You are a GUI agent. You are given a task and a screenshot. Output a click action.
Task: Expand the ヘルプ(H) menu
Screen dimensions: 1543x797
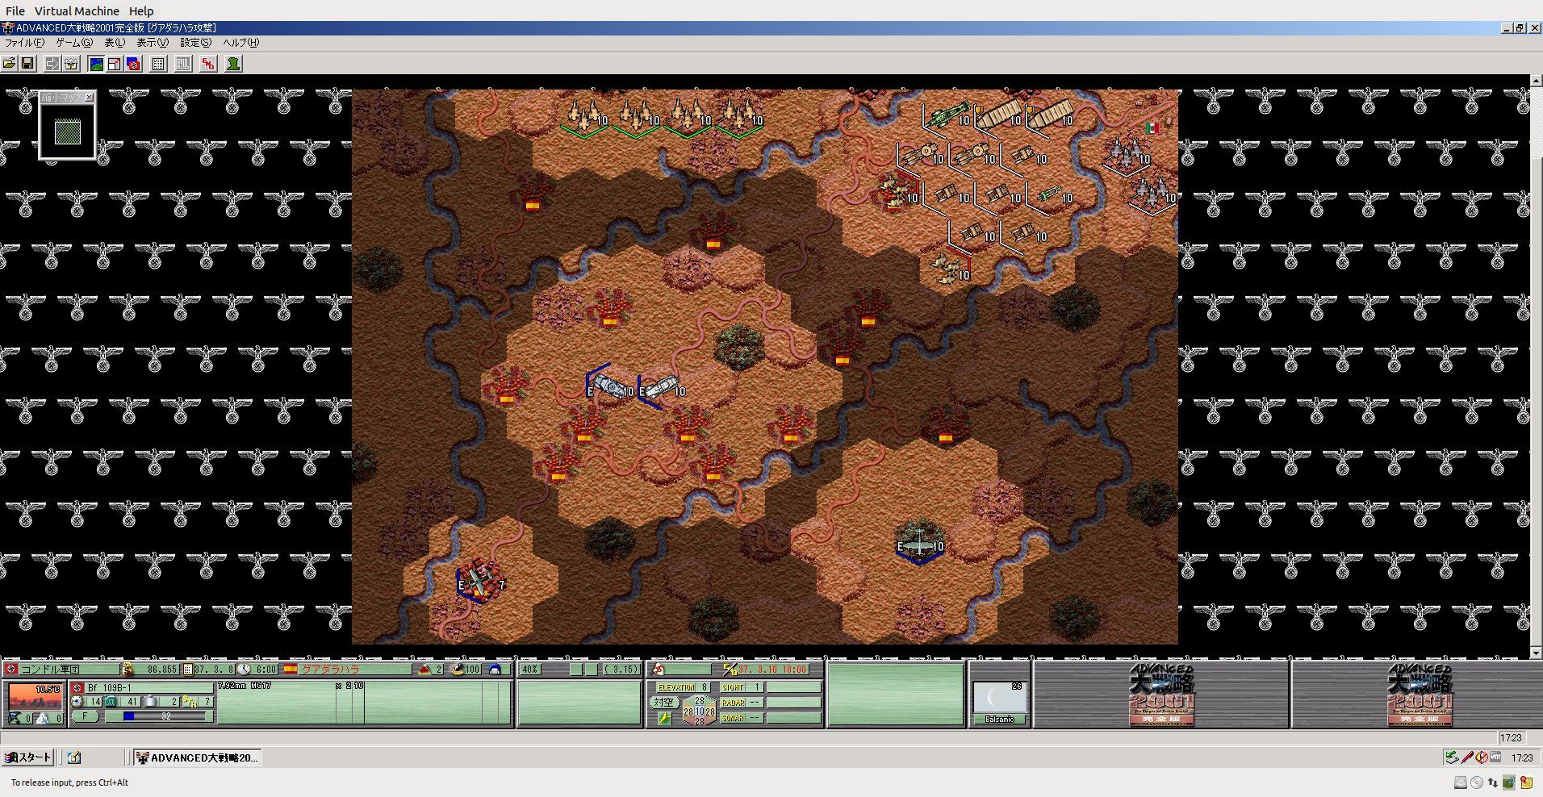pos(241,43)
